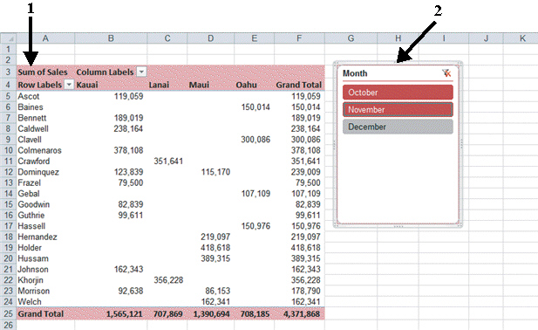Toggle the December slicer button
Screen dimensions: 538x330
tap(398, 127)
